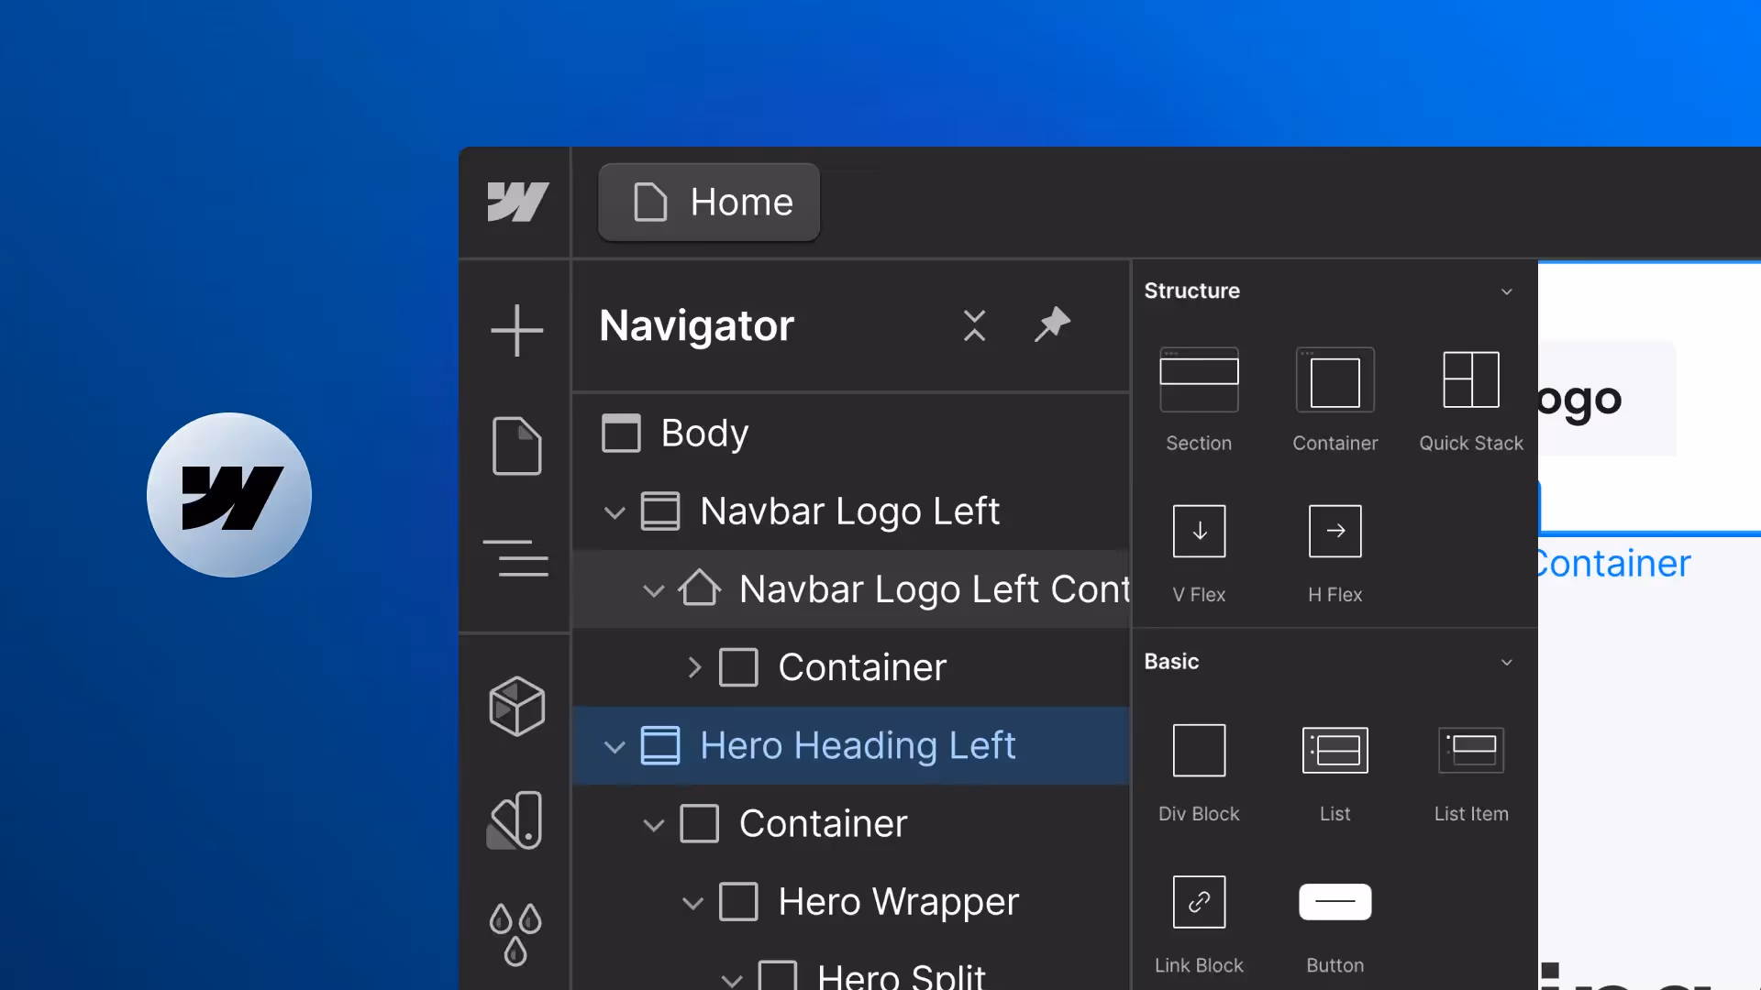Add a Quick Stack element
This screenshot has width=1761, height=990.
(x=1470, y=380)
